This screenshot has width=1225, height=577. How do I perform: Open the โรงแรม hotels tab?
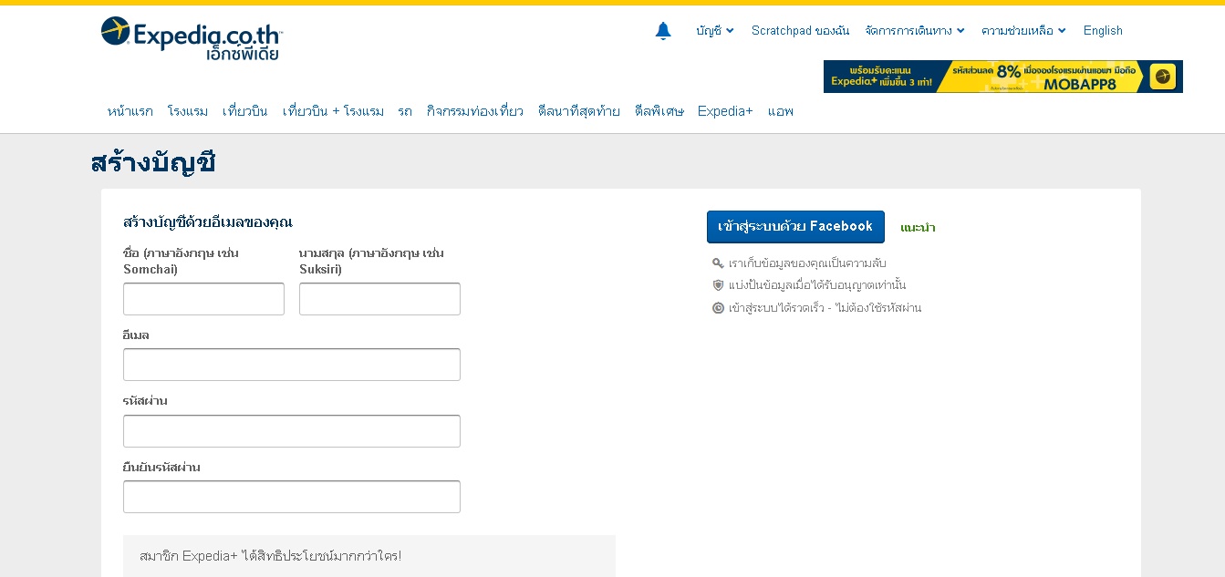(188, 111)
